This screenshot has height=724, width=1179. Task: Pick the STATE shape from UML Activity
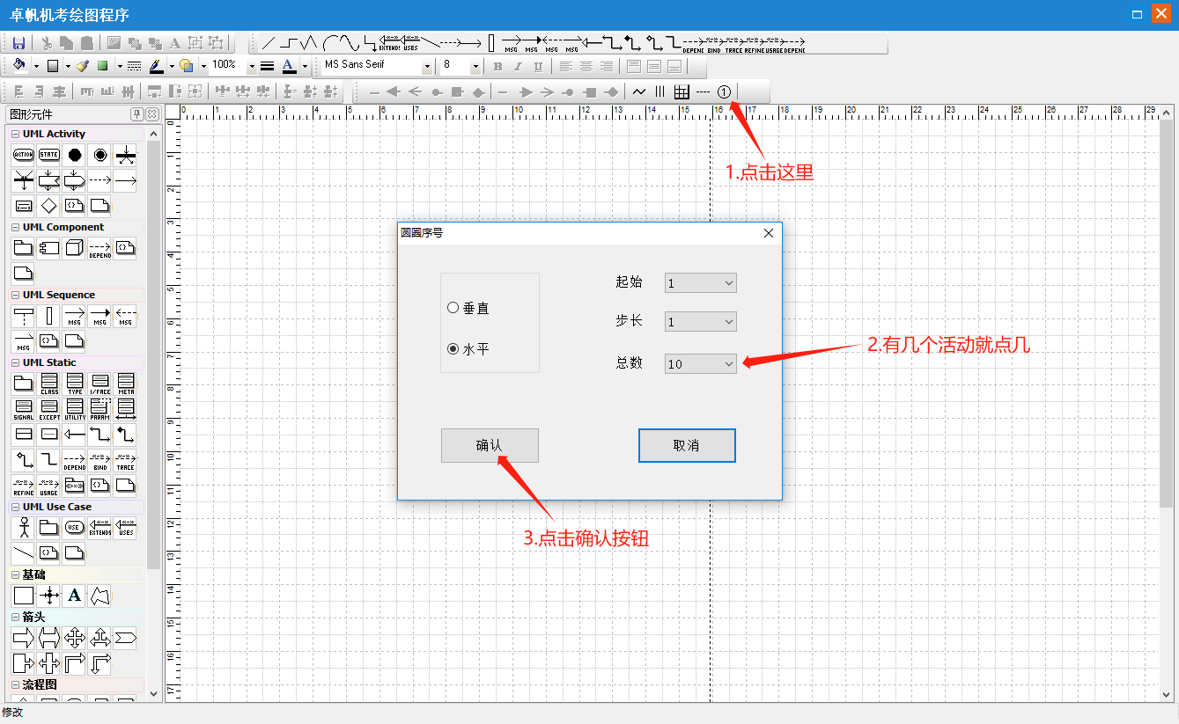(49, 155)
